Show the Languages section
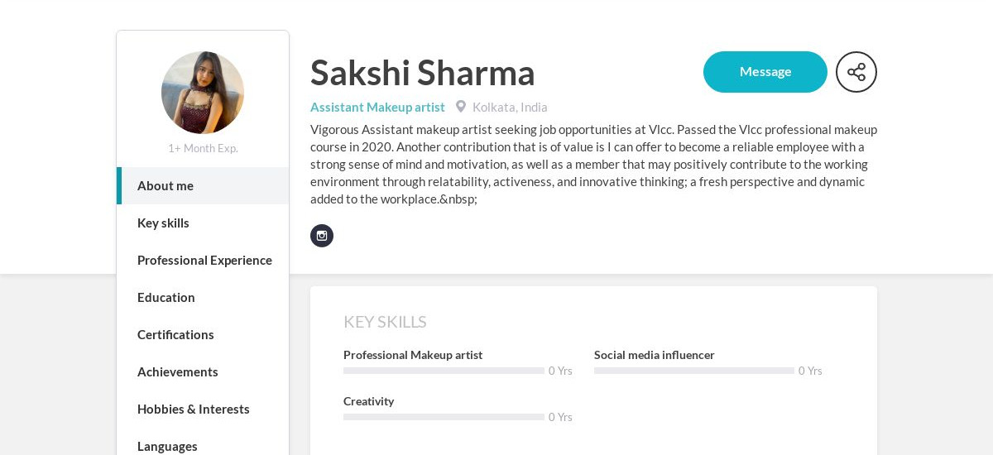 click(203, 446)
